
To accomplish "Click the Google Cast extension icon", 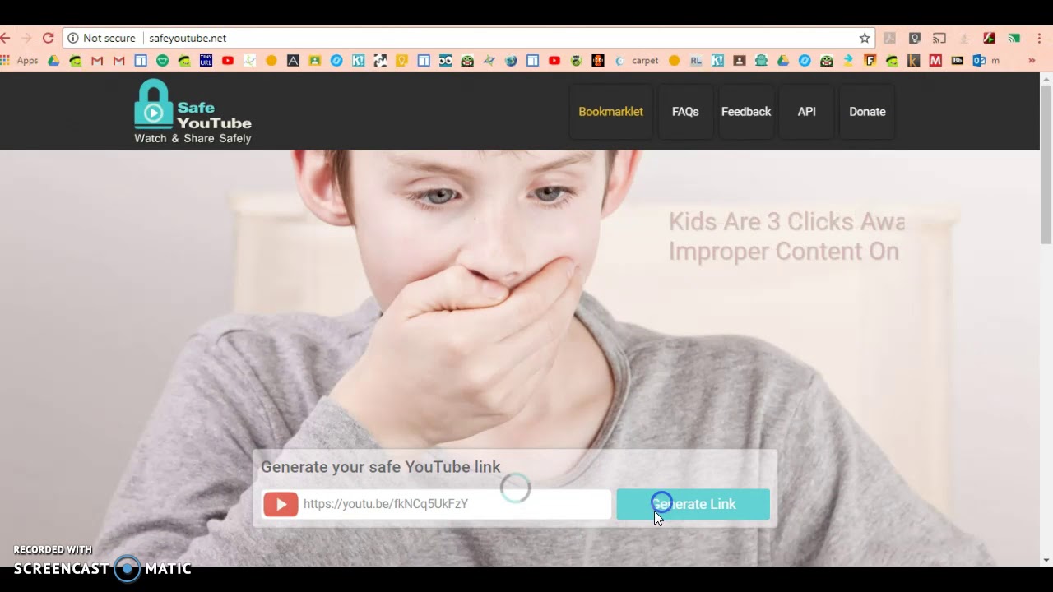I will (939, 38).
